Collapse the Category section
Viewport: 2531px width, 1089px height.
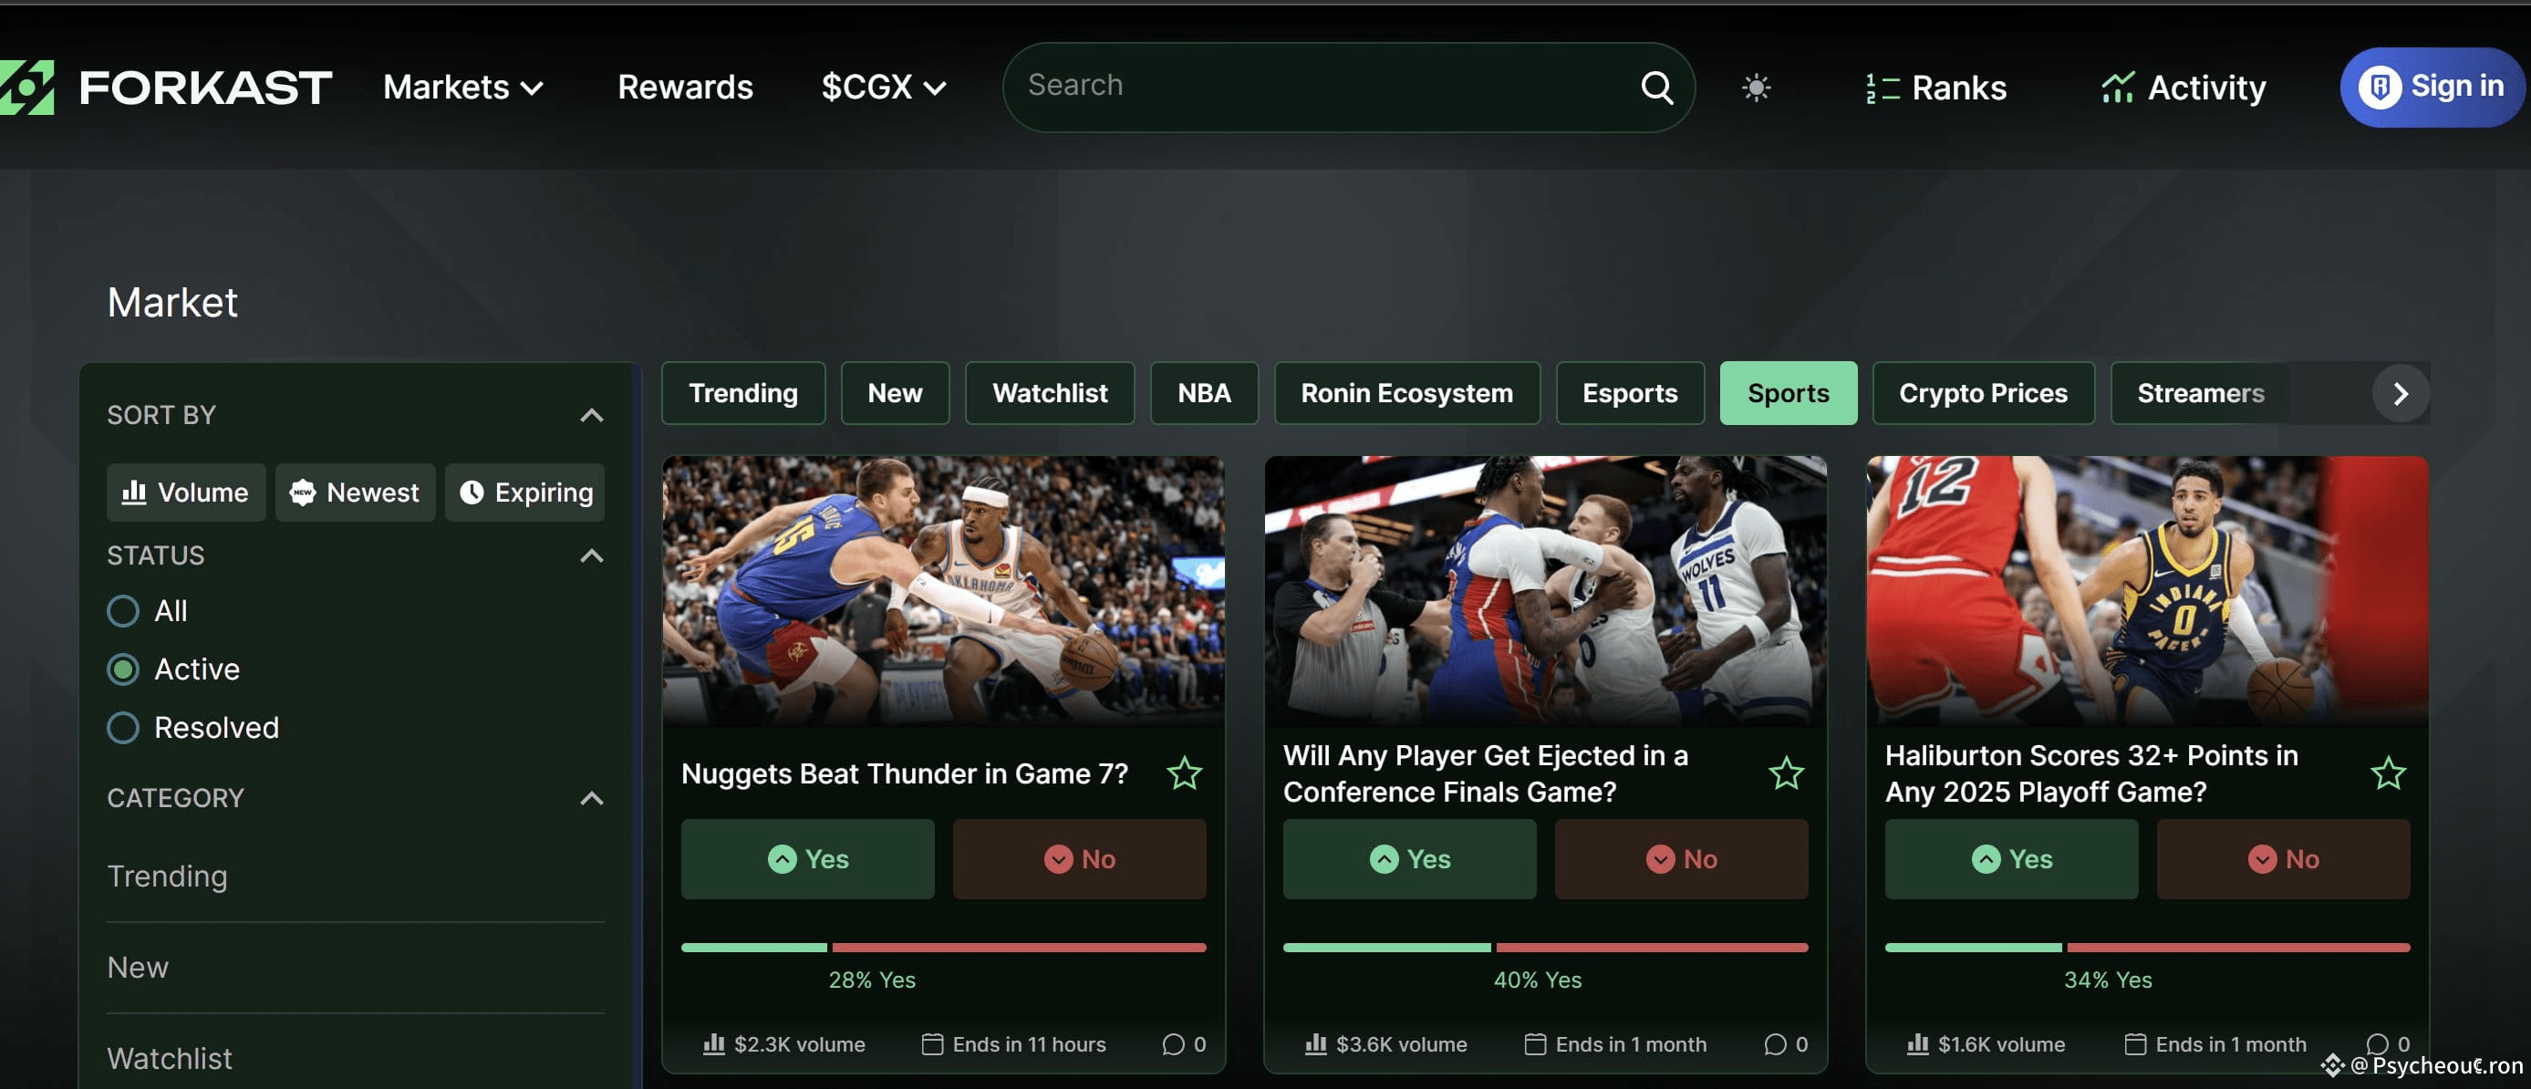point(592,798)
